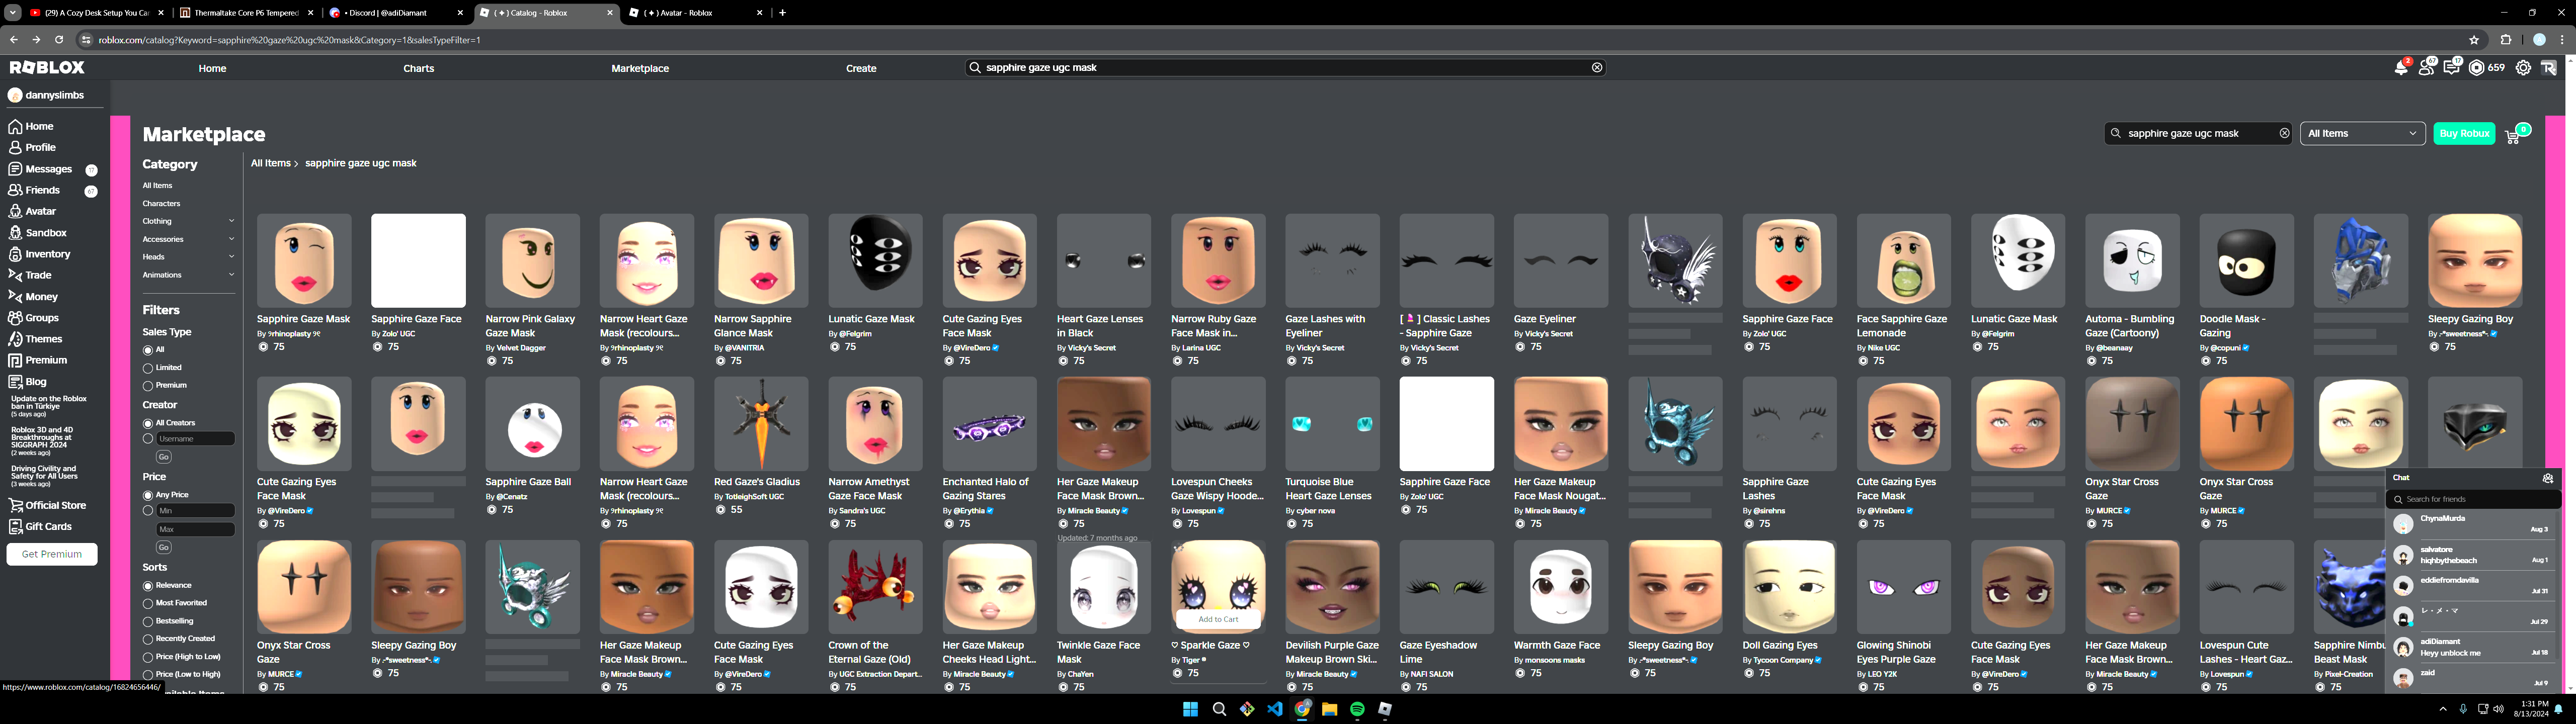2576x724 pixels.
Task: Open the Trade sidebar item
Action: click(38, 275)
